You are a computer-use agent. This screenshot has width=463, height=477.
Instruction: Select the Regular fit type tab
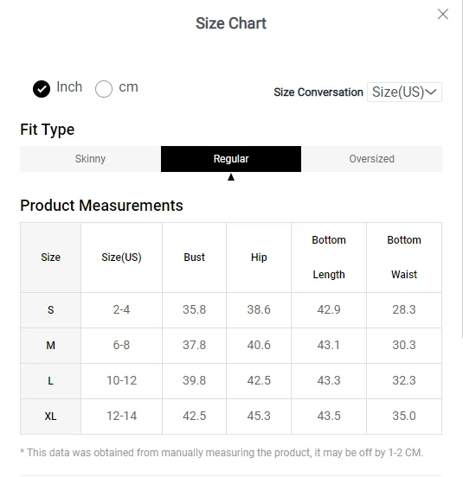pyautogui.click(x=231, y=159)
